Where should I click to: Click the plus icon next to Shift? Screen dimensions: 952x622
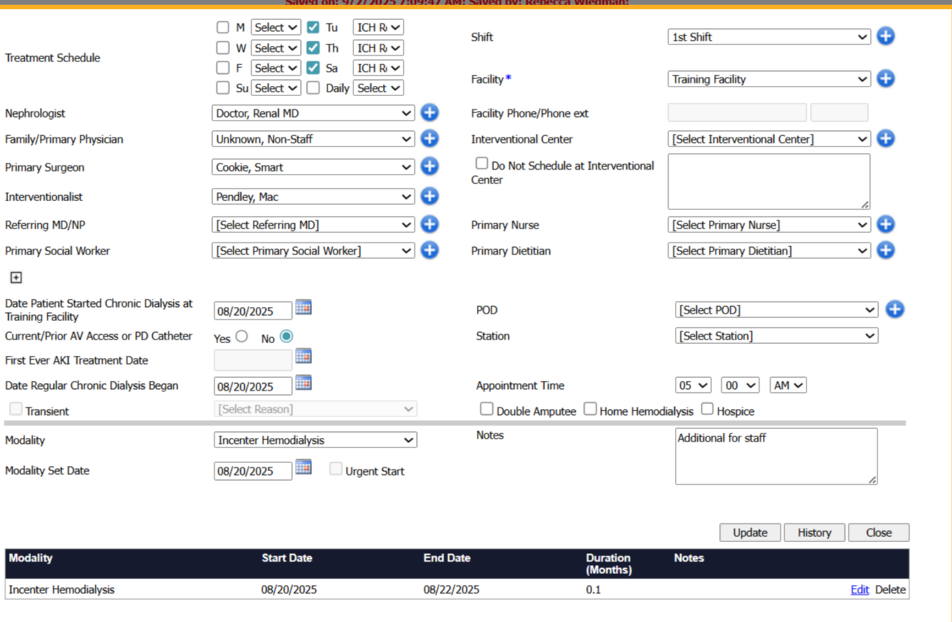[x=885, y=36]
